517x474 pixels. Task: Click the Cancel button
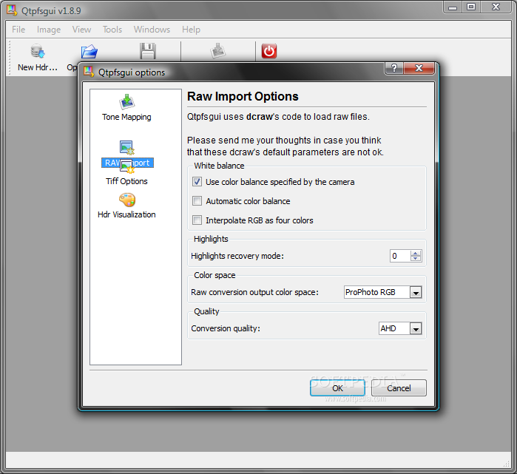(399, 388)
